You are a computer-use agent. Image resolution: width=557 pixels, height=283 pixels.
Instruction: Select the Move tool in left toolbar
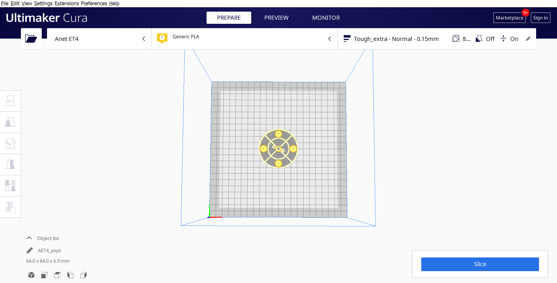tap(10, 101)
